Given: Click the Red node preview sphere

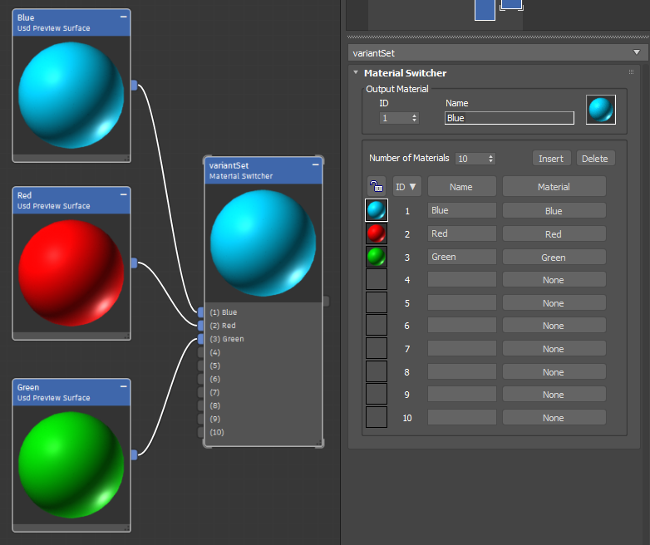Looking at the screenshot, I should coord(71,272).
